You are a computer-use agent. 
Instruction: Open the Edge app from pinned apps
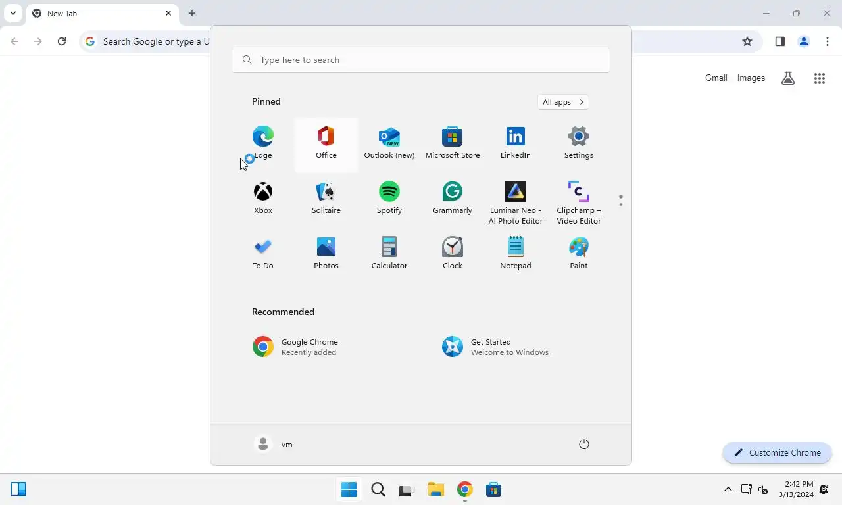(x=262, y=143)
